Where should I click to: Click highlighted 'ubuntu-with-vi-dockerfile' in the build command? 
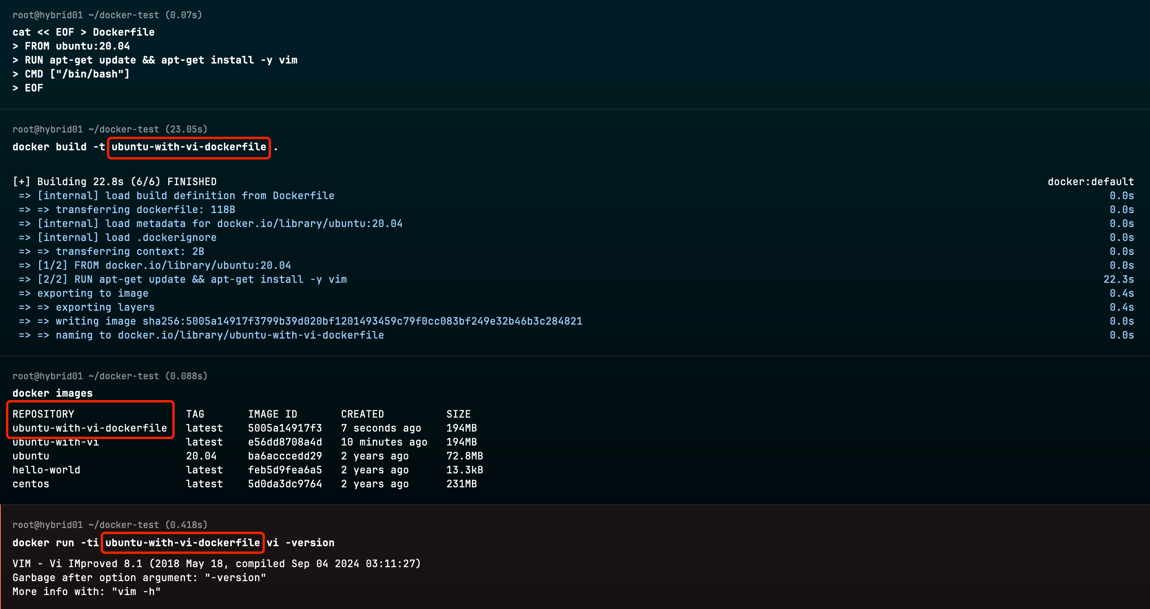point(188,147)
